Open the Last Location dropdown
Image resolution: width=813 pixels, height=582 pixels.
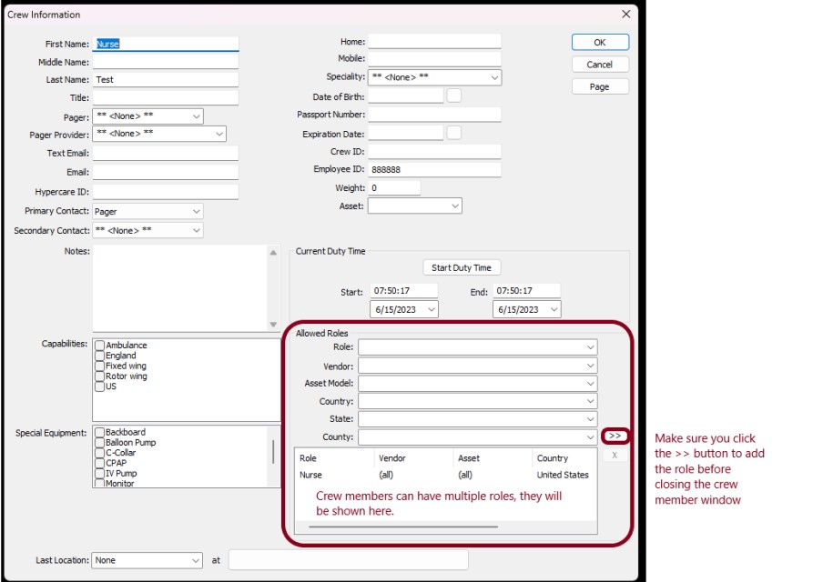point(147,560)
